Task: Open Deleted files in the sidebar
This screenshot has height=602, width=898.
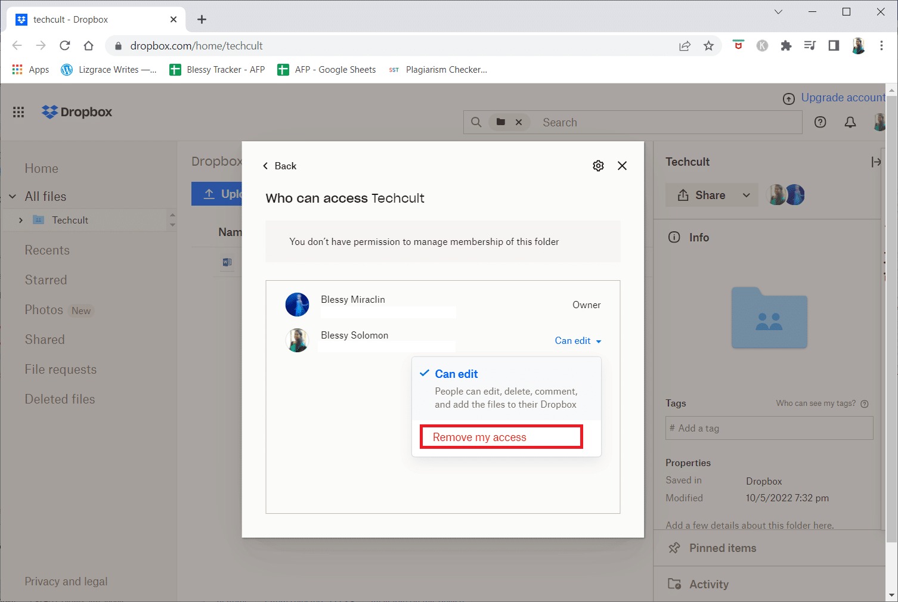Action: pyautogui.click(x=60, y=399)
